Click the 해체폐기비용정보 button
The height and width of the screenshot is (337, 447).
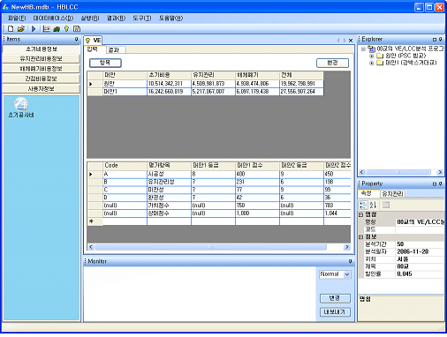[x=42, y=69]
